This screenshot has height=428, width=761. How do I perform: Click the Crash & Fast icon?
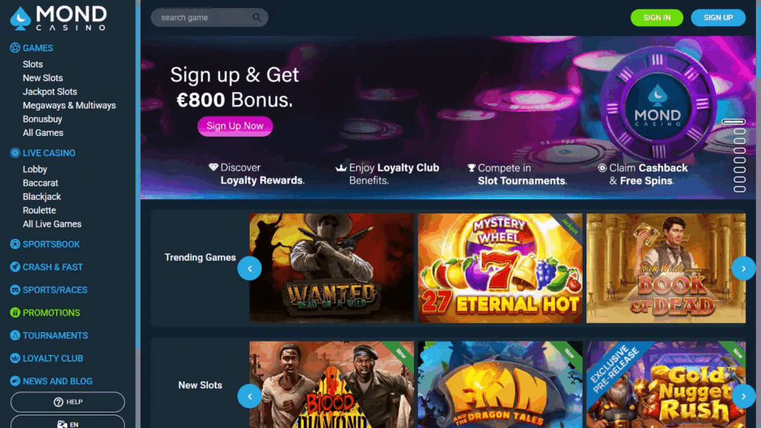(15, 267)
